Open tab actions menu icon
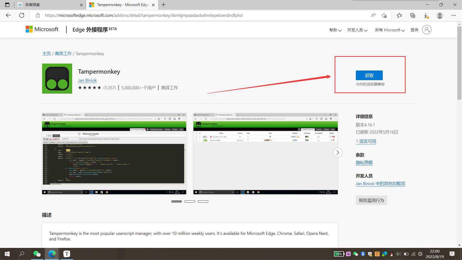The height and width of the screenshot is (260, 462). pyautogui.click(x=7, y=5)
